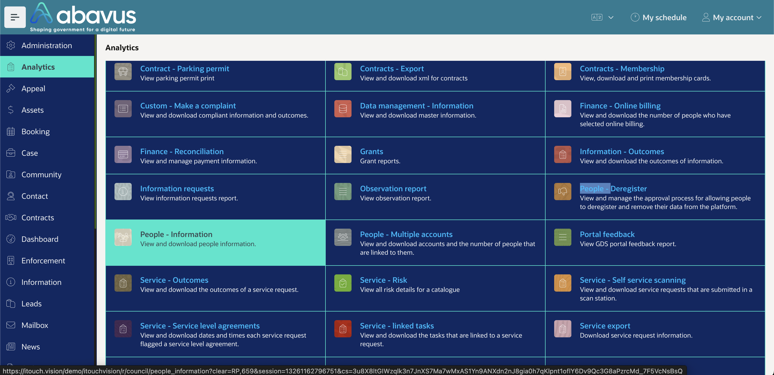Click the Data management database icon

coord(343,109)
